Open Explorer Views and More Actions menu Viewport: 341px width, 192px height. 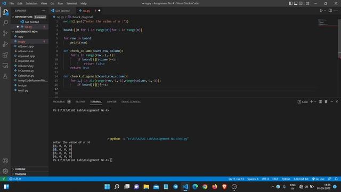click(43, 11)
